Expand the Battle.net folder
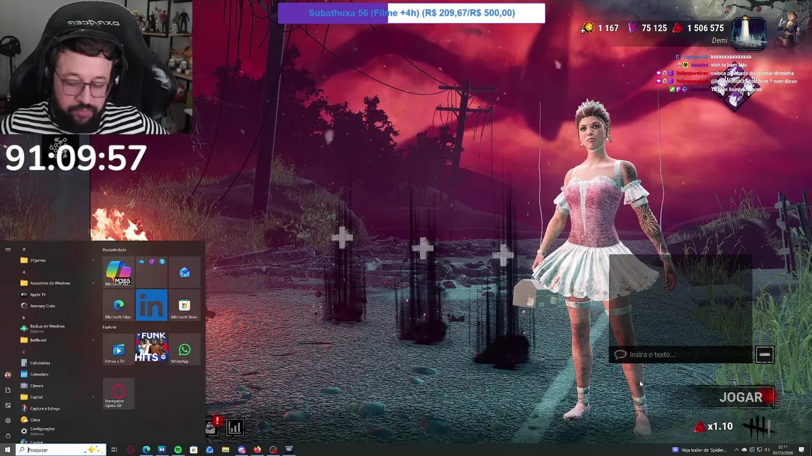812x456 pixels. coord(57,340)
